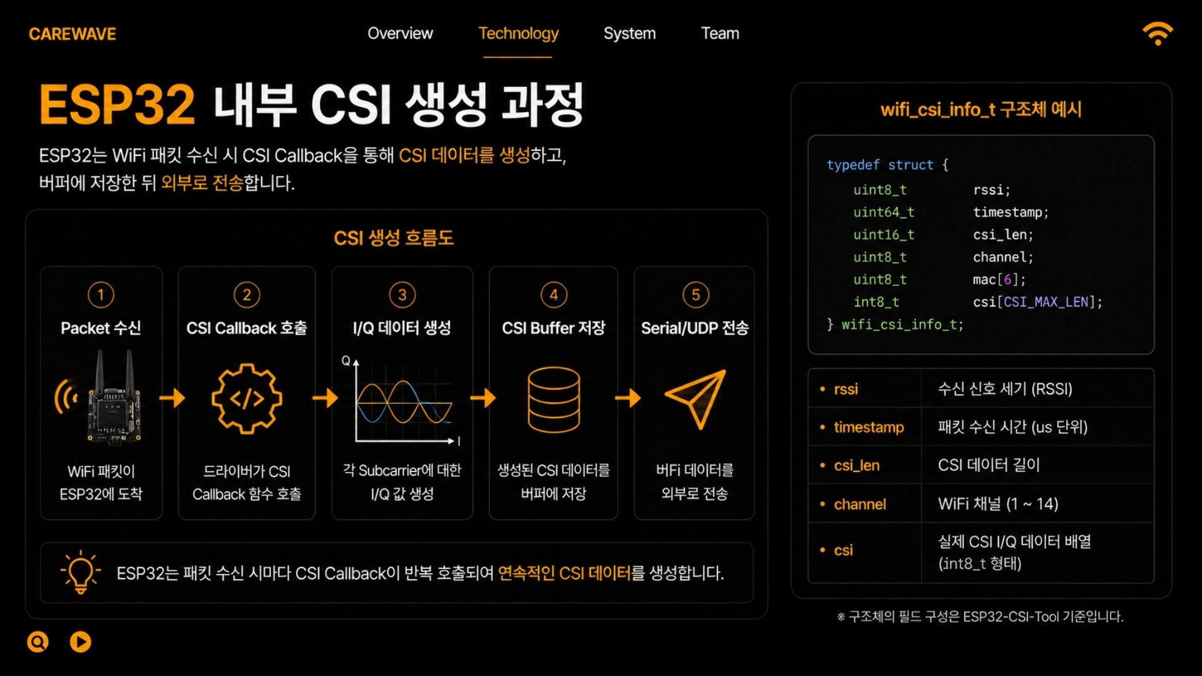This screenshot has width=1202, height=676.
Task: Click the orange magnifier search icon
Action: point(38,642)
